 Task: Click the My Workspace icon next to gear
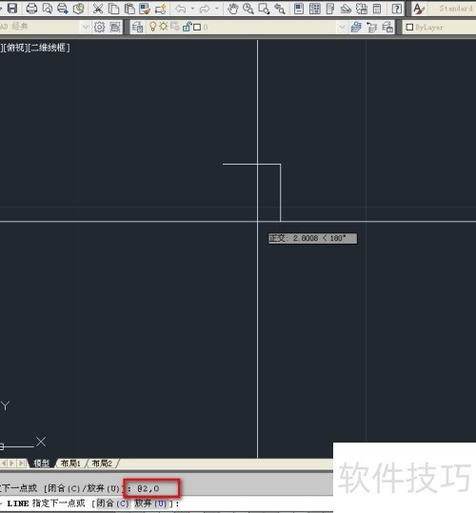point(115,27)
